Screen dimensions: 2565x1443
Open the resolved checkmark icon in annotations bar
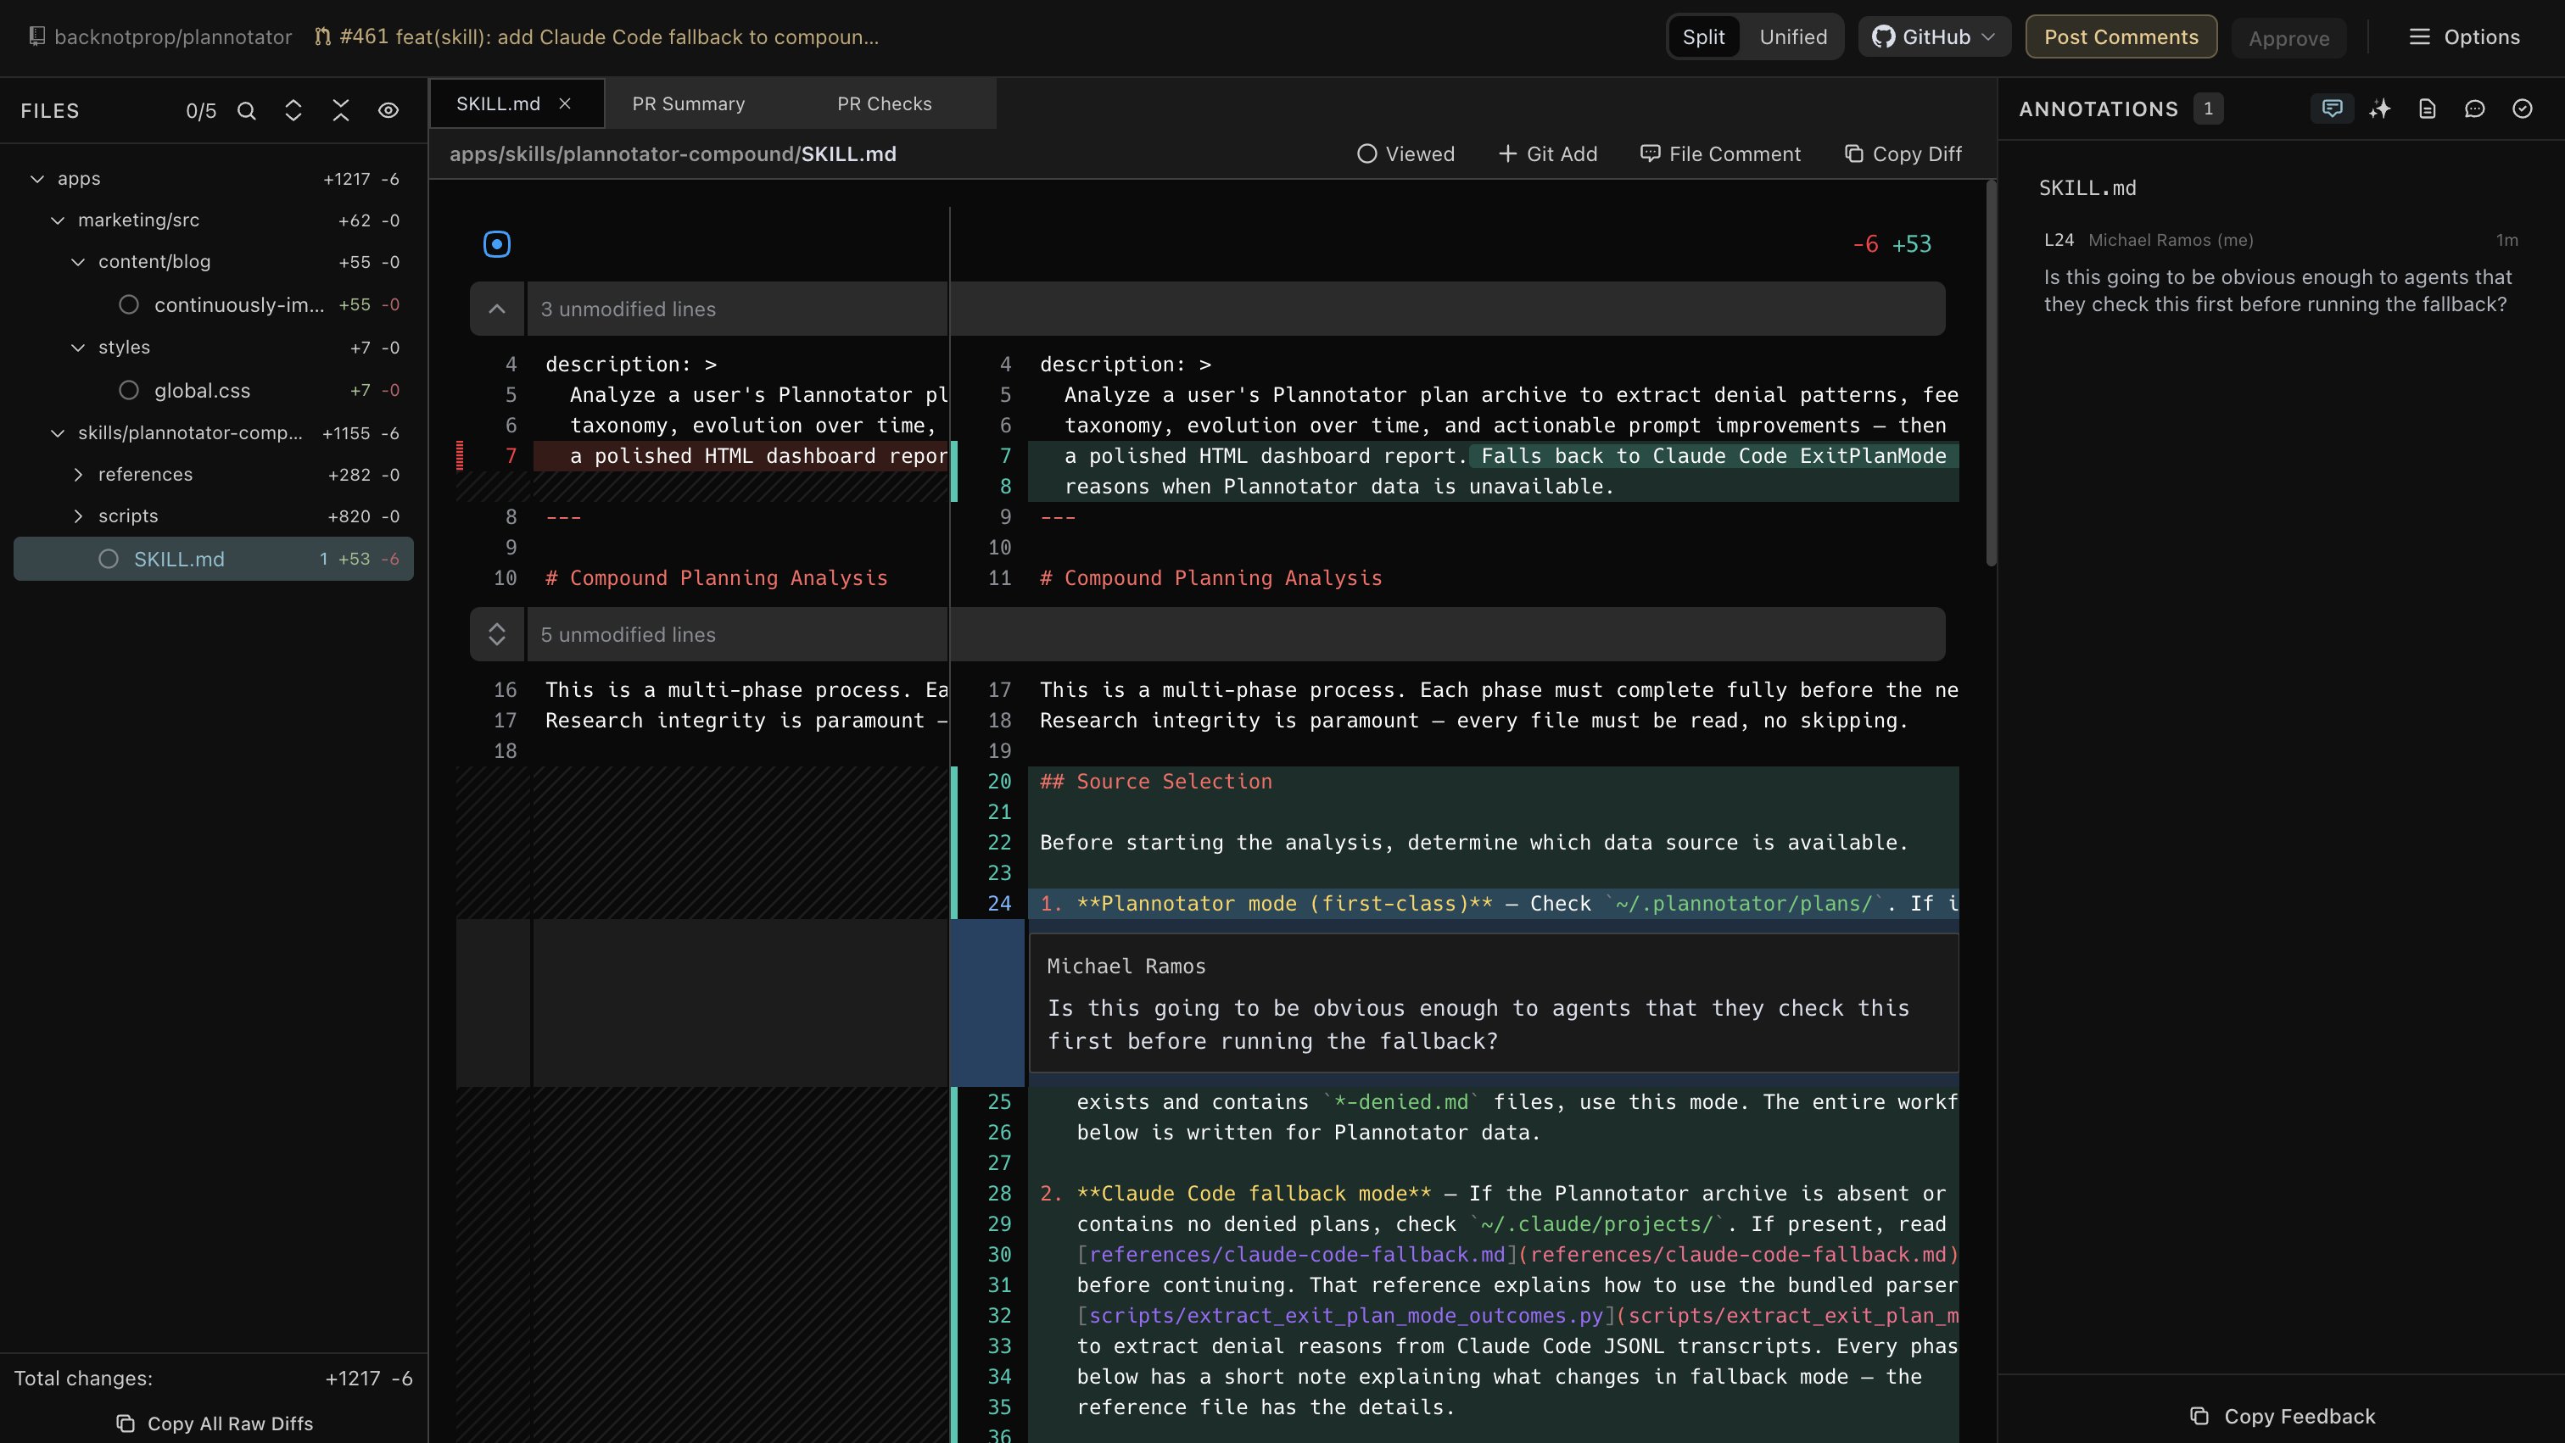[2523, 109]
